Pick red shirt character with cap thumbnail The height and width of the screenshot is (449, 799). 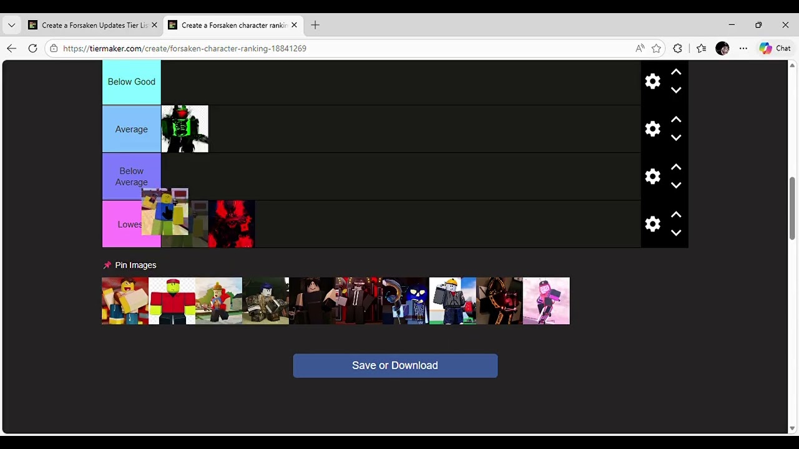tap(172, 301)
